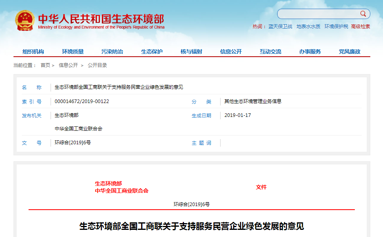383x237 pixels.
Task: Navigate to 办事服务 section
Action: [310, 52]
